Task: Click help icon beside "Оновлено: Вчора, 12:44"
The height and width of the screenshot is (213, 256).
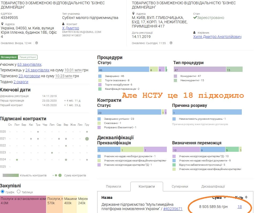Action: click(36, 43)
